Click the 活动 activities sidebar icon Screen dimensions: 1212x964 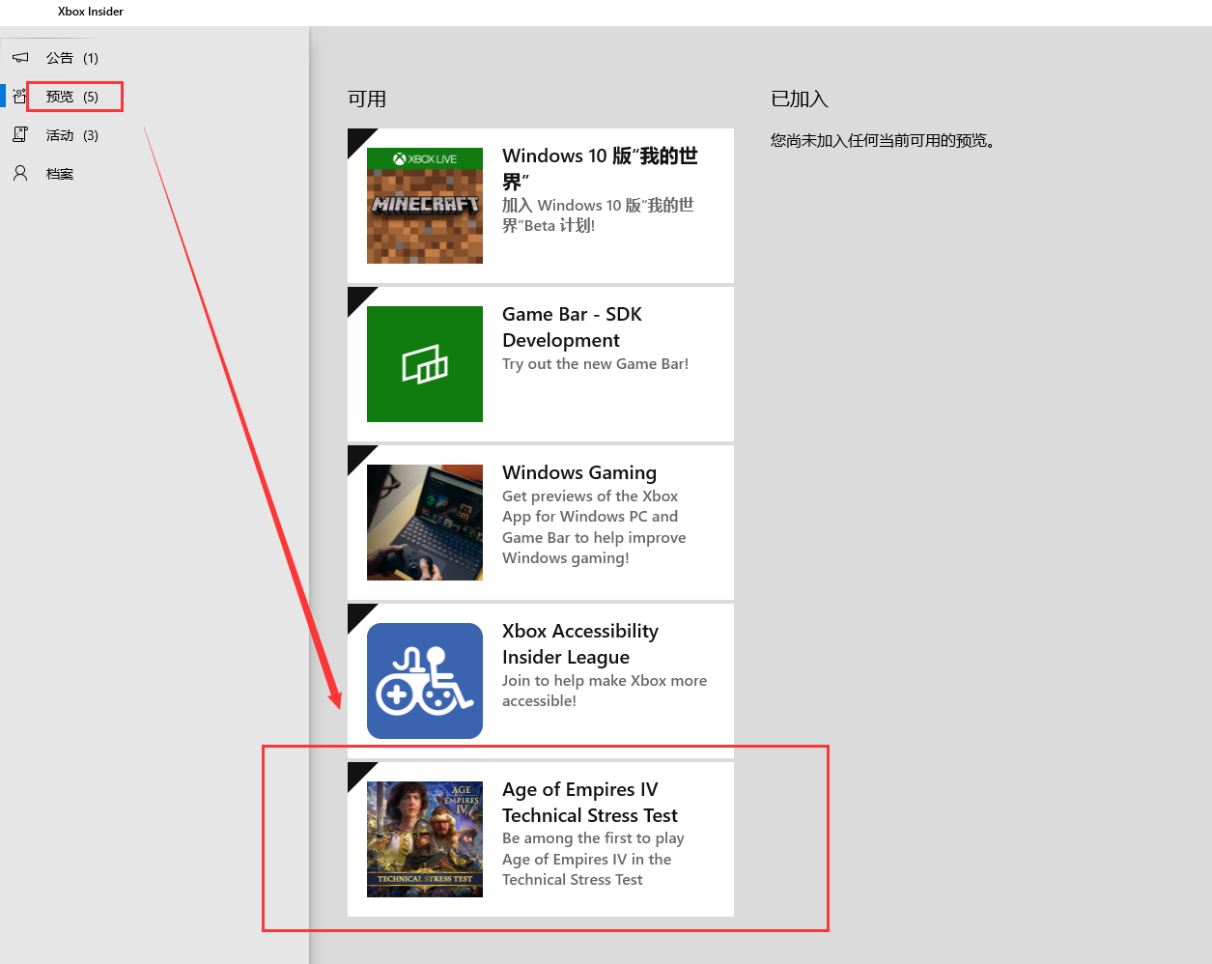[20, 135]
